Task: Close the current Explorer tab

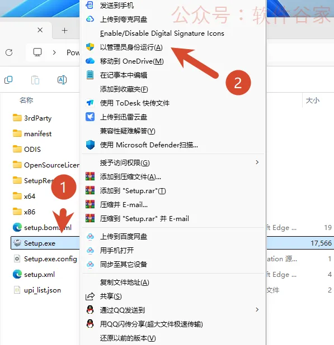Action: 40,30
